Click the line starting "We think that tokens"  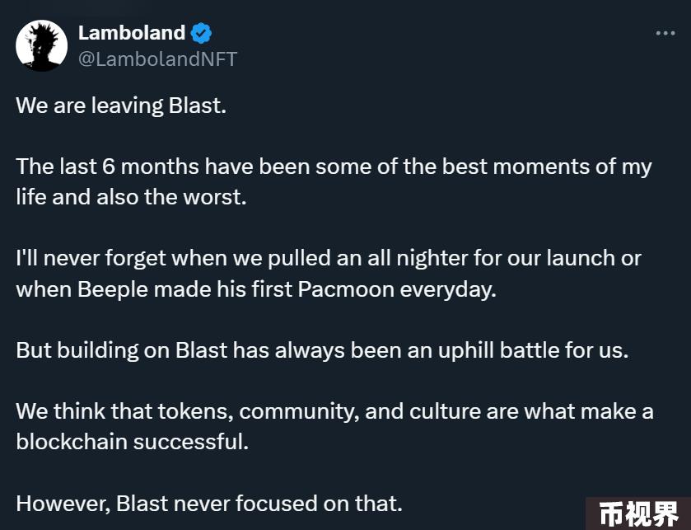[x=334, y=412]
